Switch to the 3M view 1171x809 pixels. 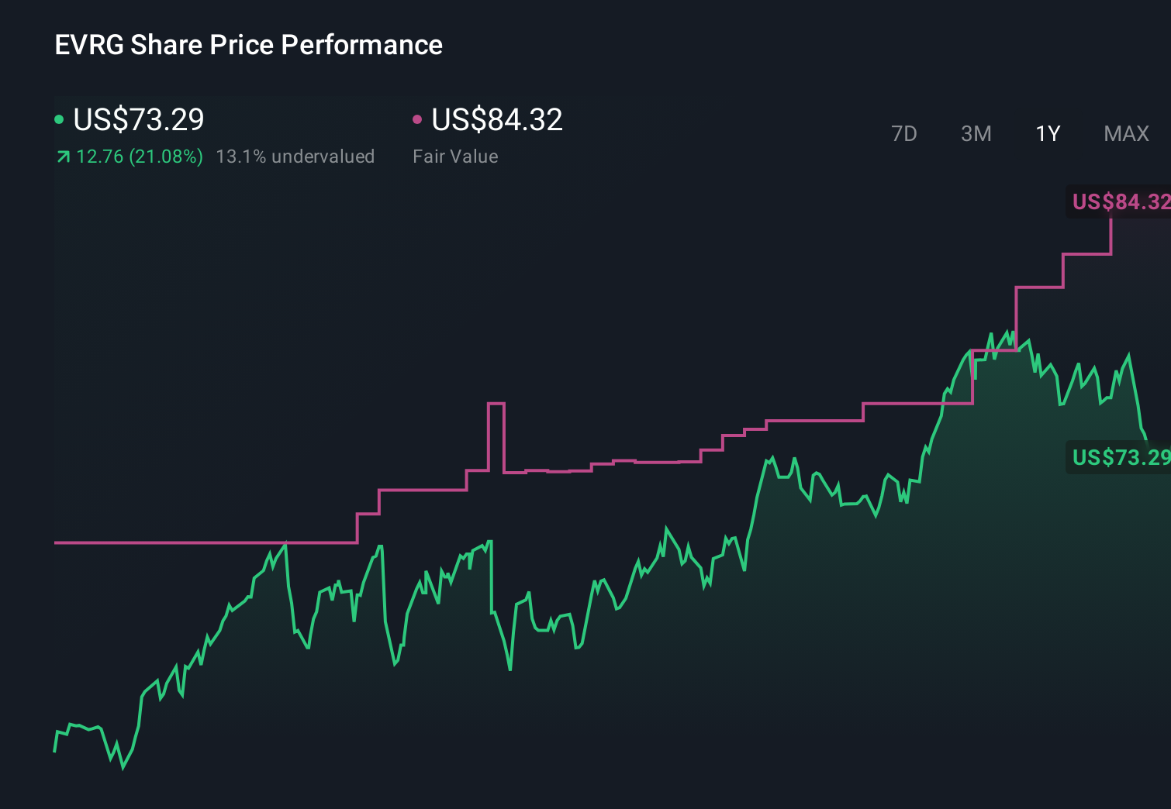coord(976,133)
